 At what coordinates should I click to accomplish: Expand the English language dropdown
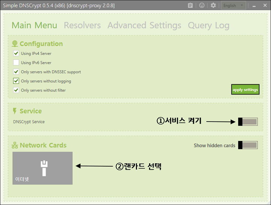click(x=233, y=6)
